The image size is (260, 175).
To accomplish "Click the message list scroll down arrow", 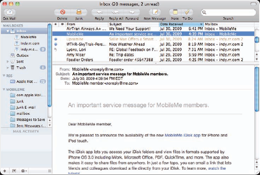I will [257, 59].
